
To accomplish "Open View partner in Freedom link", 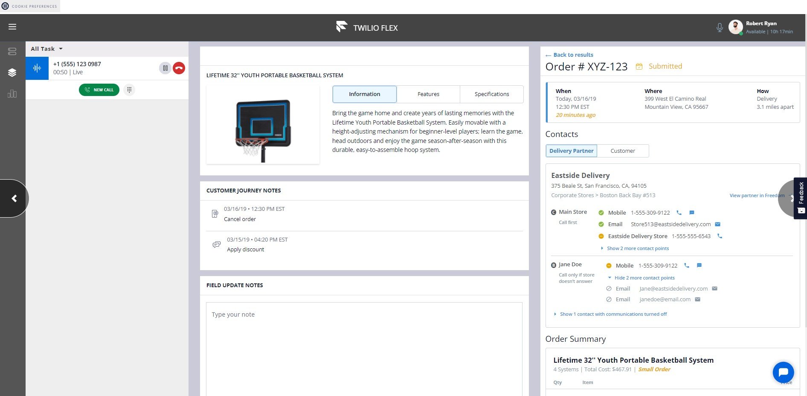I will tap(757, 195).
